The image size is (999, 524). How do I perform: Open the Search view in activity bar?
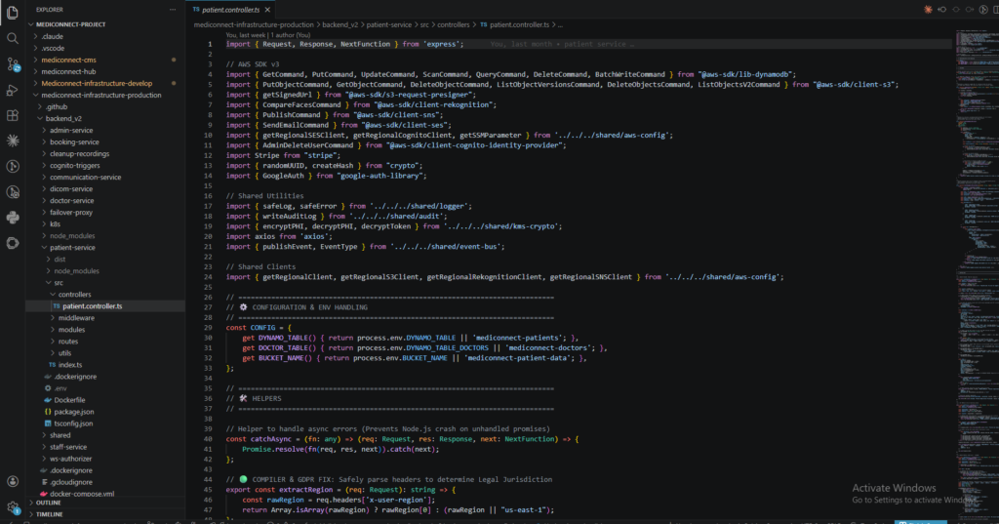coord(12,38)
